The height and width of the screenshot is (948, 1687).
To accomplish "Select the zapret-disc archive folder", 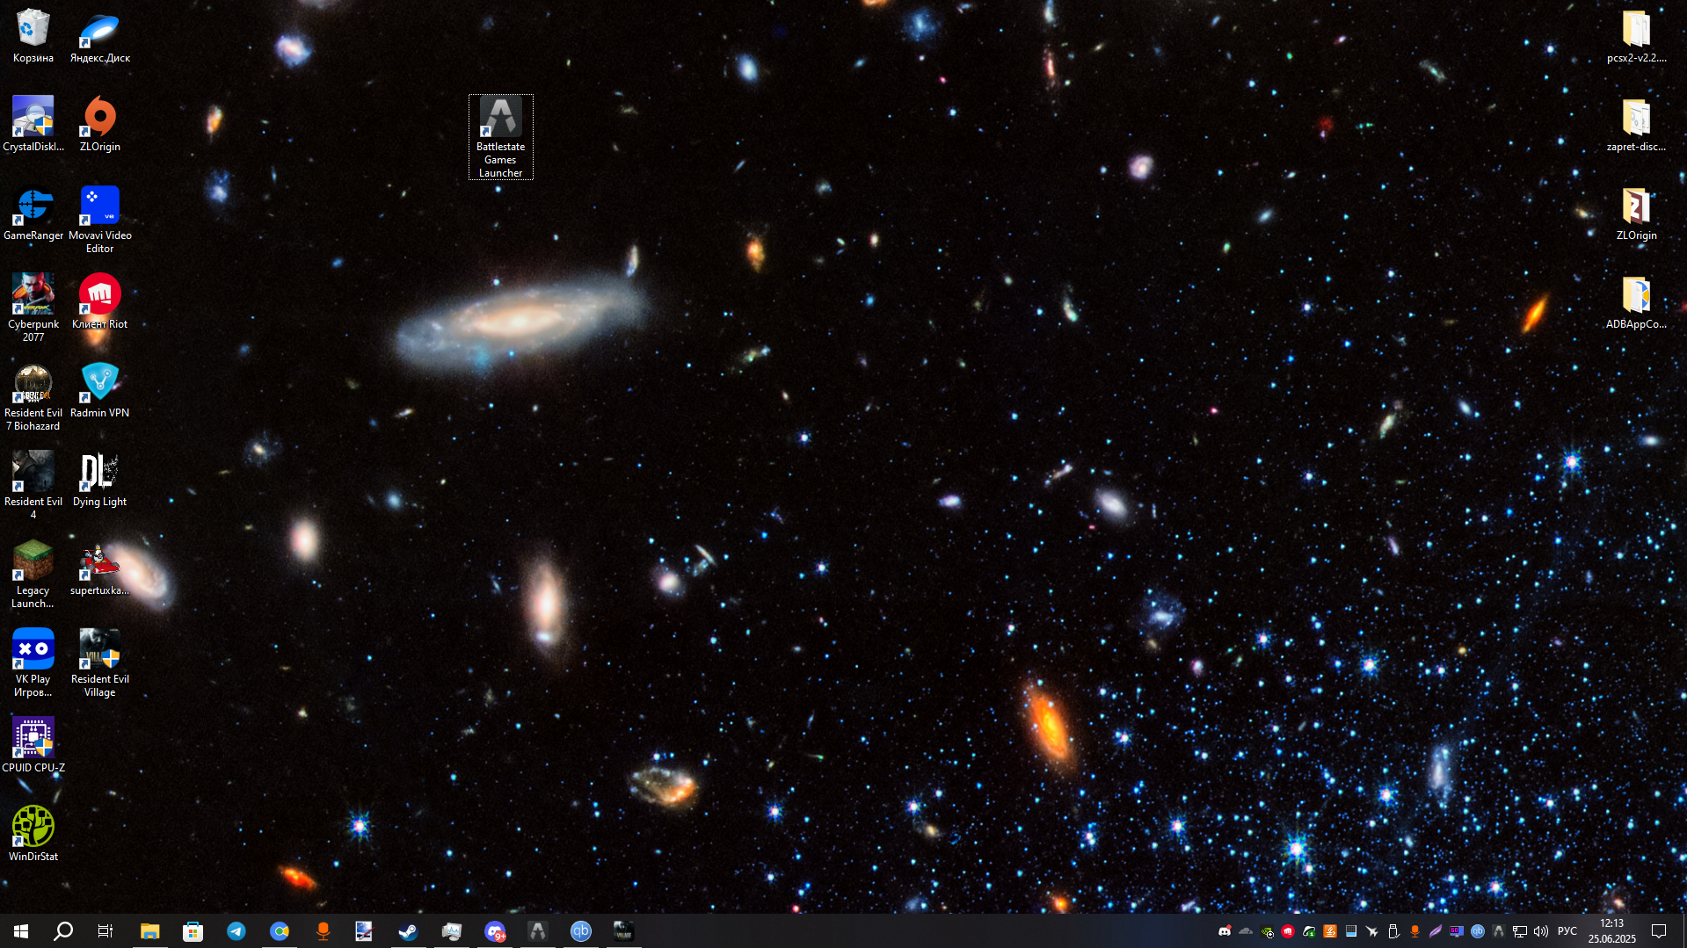I will [1636, 125].
